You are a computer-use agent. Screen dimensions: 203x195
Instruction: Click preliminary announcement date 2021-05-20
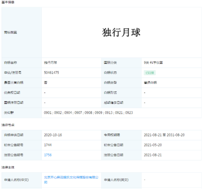[153, 145]
